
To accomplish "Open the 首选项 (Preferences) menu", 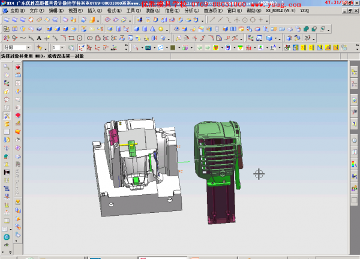I will [x=213, y=11].
